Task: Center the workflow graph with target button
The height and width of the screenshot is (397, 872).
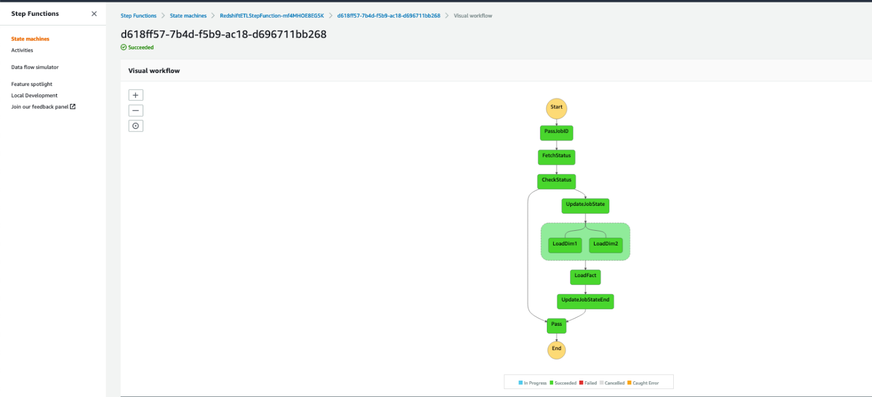Action: 136,126
